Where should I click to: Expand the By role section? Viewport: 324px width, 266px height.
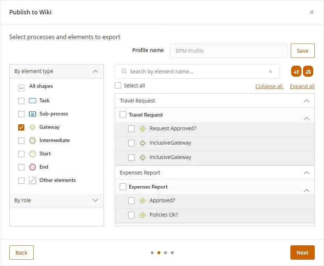coord(95,200)
